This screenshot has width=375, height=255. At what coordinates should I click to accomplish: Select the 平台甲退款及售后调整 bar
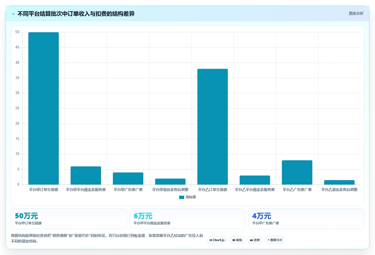(170, 182)
